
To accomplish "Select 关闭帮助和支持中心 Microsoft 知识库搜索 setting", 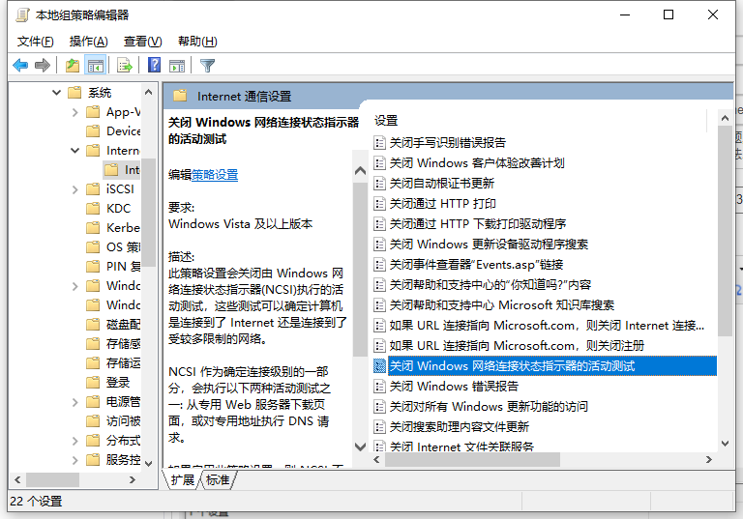I will pyautogui.click(x=502, y=305).
